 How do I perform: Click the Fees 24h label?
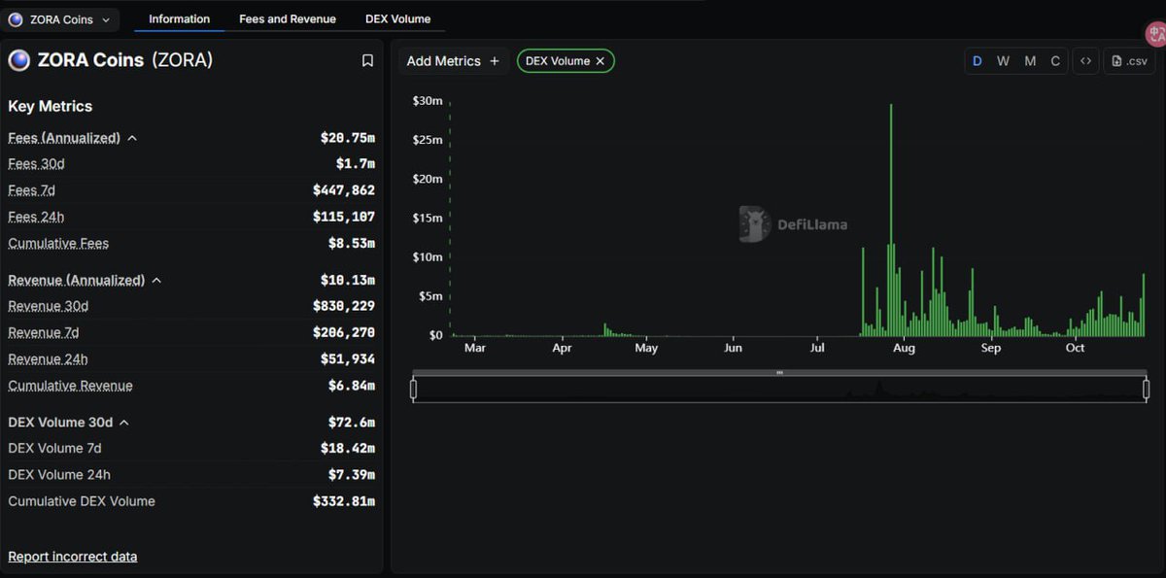coord(36,217)
